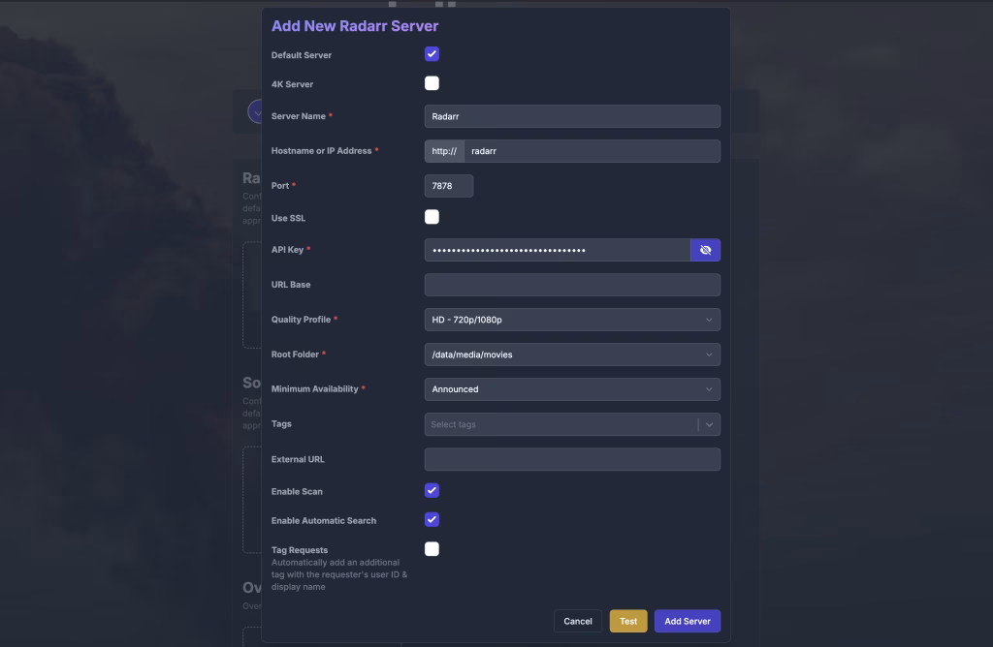
Task: Click the External URL input field
Action: point(572,459)
